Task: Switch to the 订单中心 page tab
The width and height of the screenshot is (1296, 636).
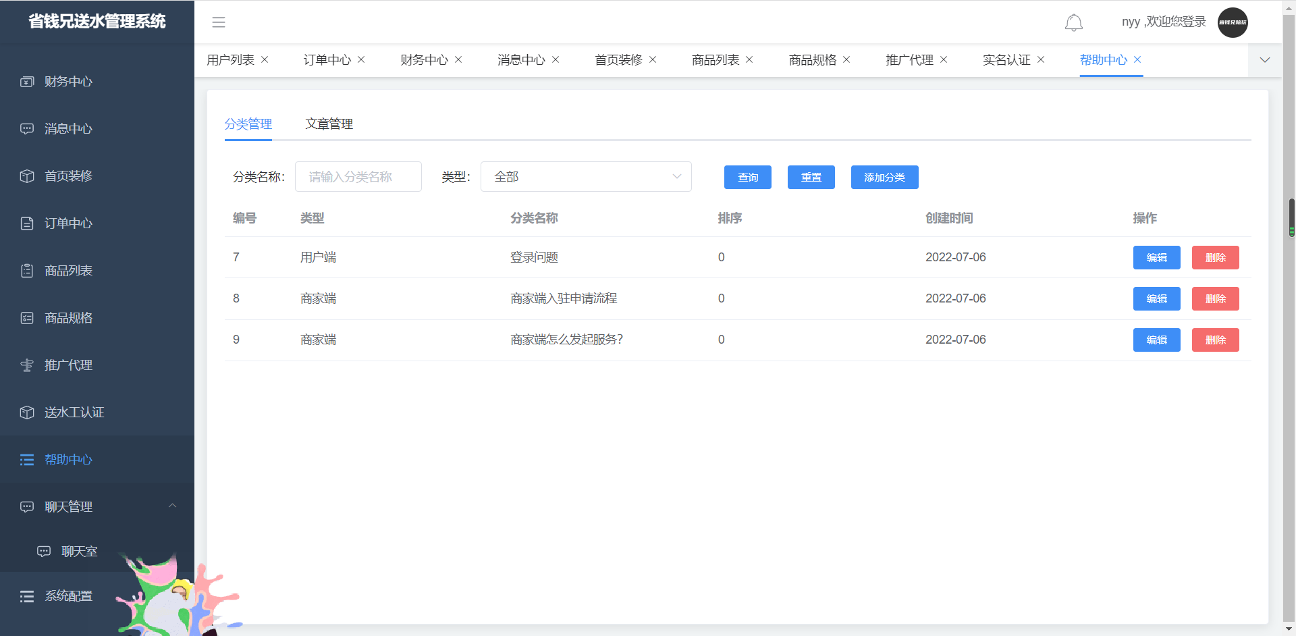Action: tap(327, 60)
